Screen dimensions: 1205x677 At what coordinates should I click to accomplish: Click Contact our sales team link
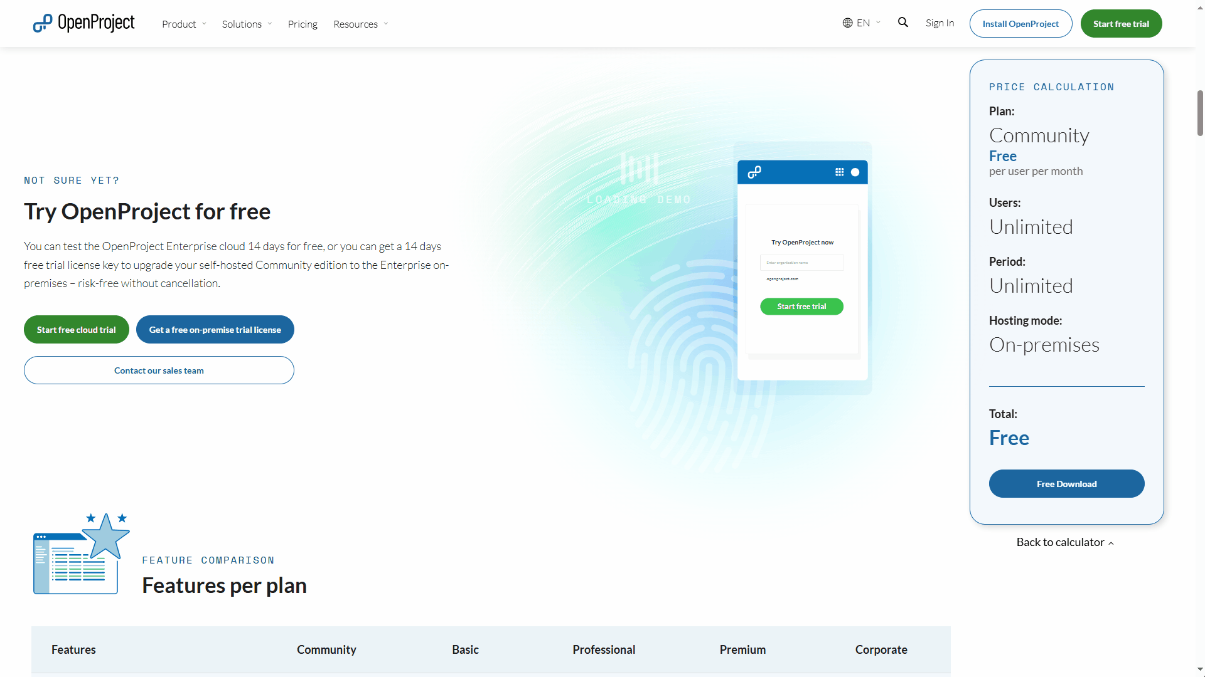pyautogui.click(x=159, y=370)
